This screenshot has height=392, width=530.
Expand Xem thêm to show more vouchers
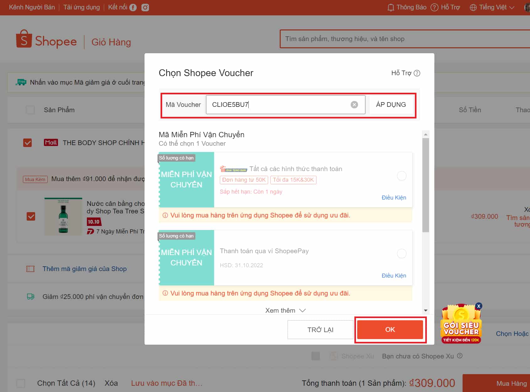click(285, 310)
